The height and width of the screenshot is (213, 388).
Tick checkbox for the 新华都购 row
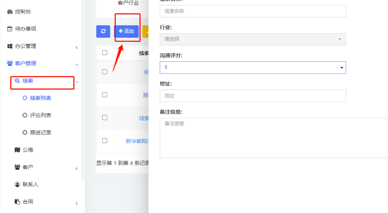[105, 141]
